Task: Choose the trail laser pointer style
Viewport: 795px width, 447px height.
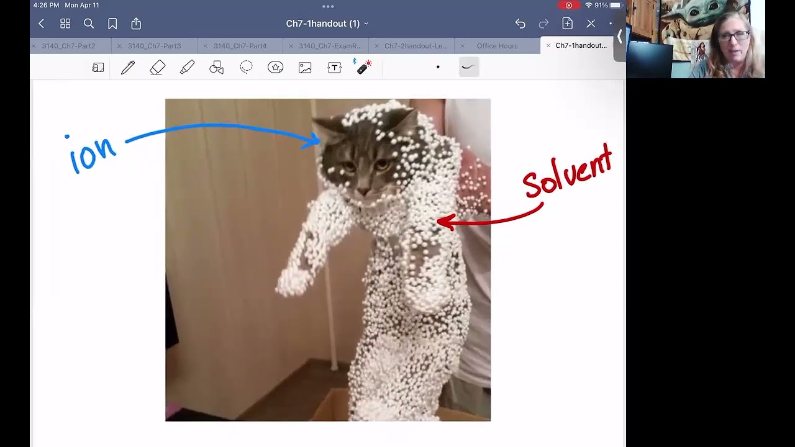Action: tap(469, 67)
